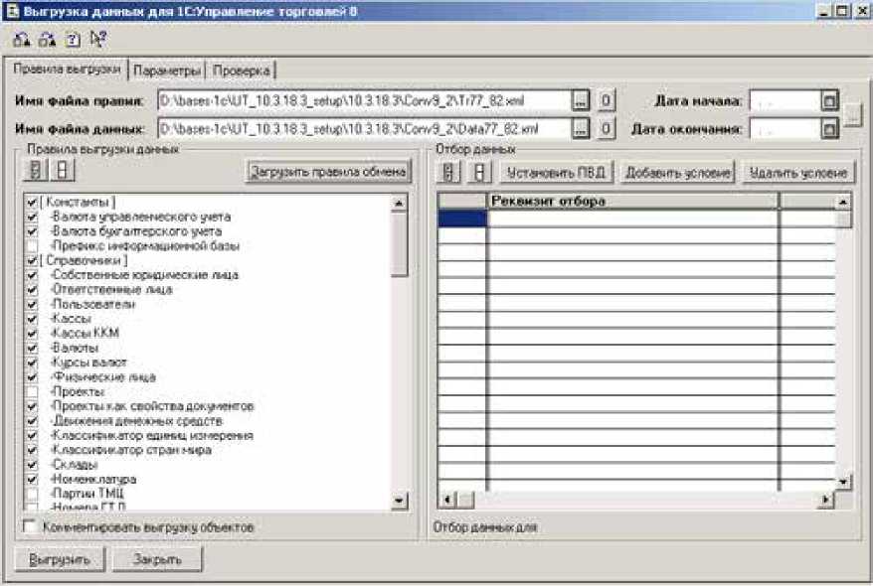Click the Дата окончания date field
Image resolution: width=873 pixels, height=586 pixels.
[786, 129]
